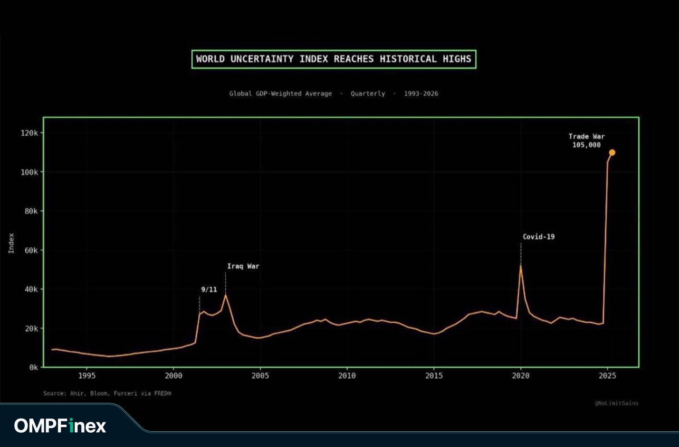Screen dimensions: 679x447
Task: Click the orange Trade War peak marker
Action: (x=612, y=152)
